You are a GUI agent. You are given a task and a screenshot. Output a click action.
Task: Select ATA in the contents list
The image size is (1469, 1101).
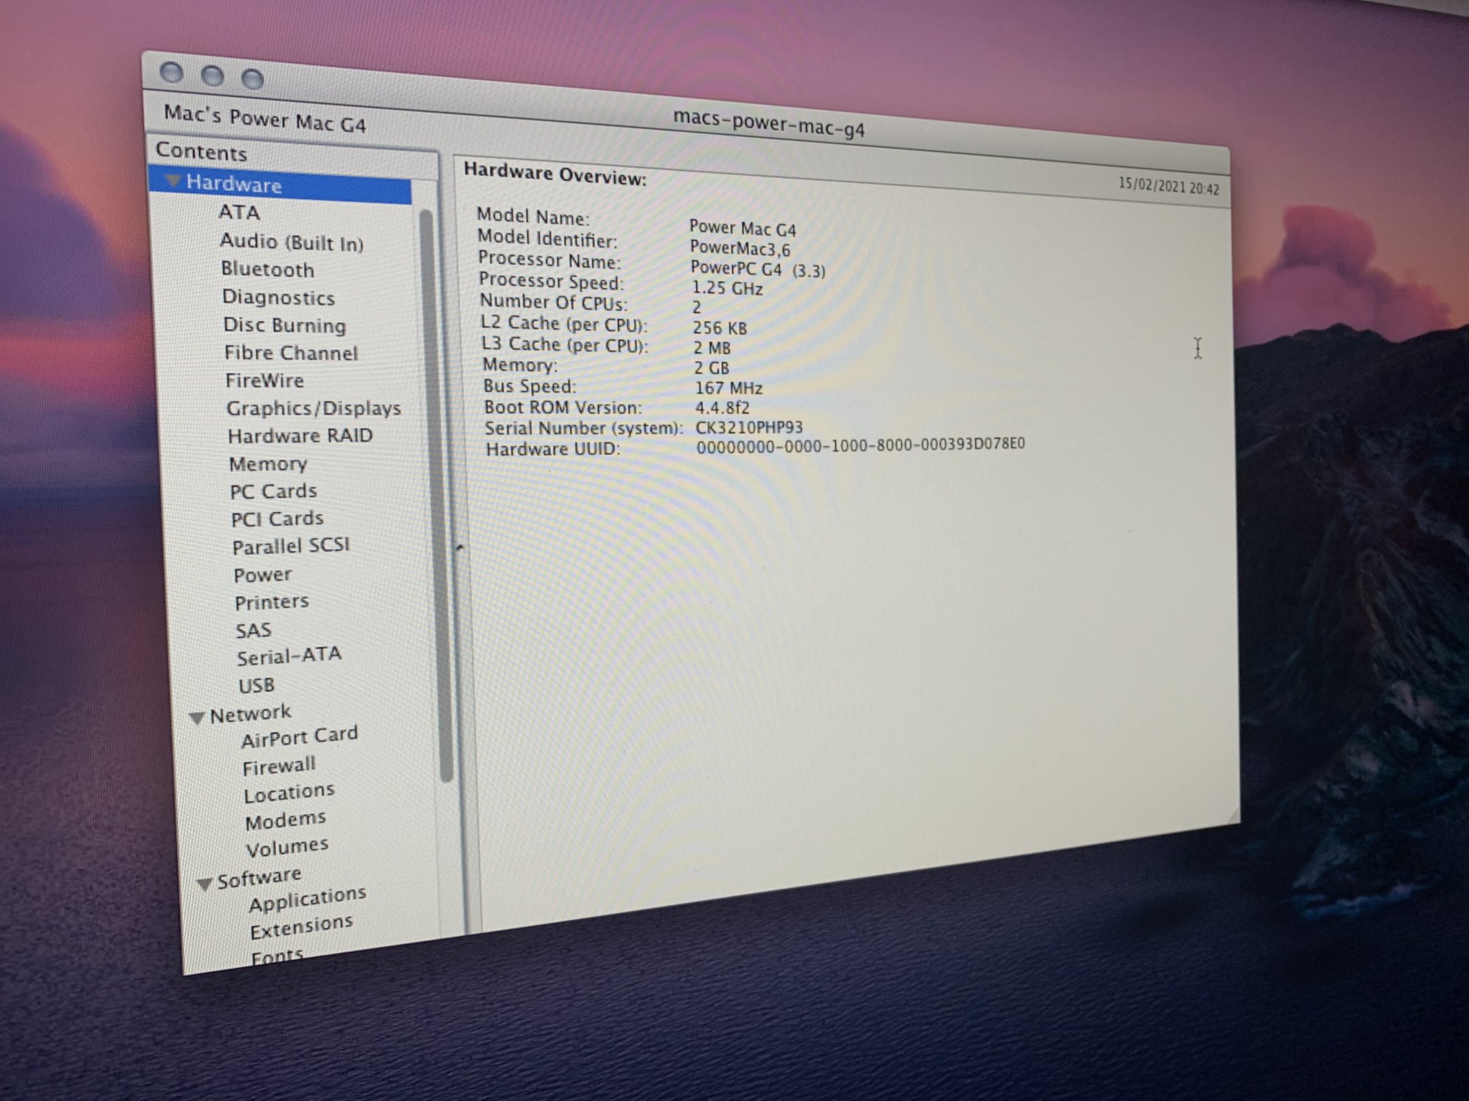point(239,212)
